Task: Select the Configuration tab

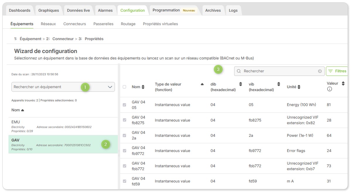Action: [133, 10]
